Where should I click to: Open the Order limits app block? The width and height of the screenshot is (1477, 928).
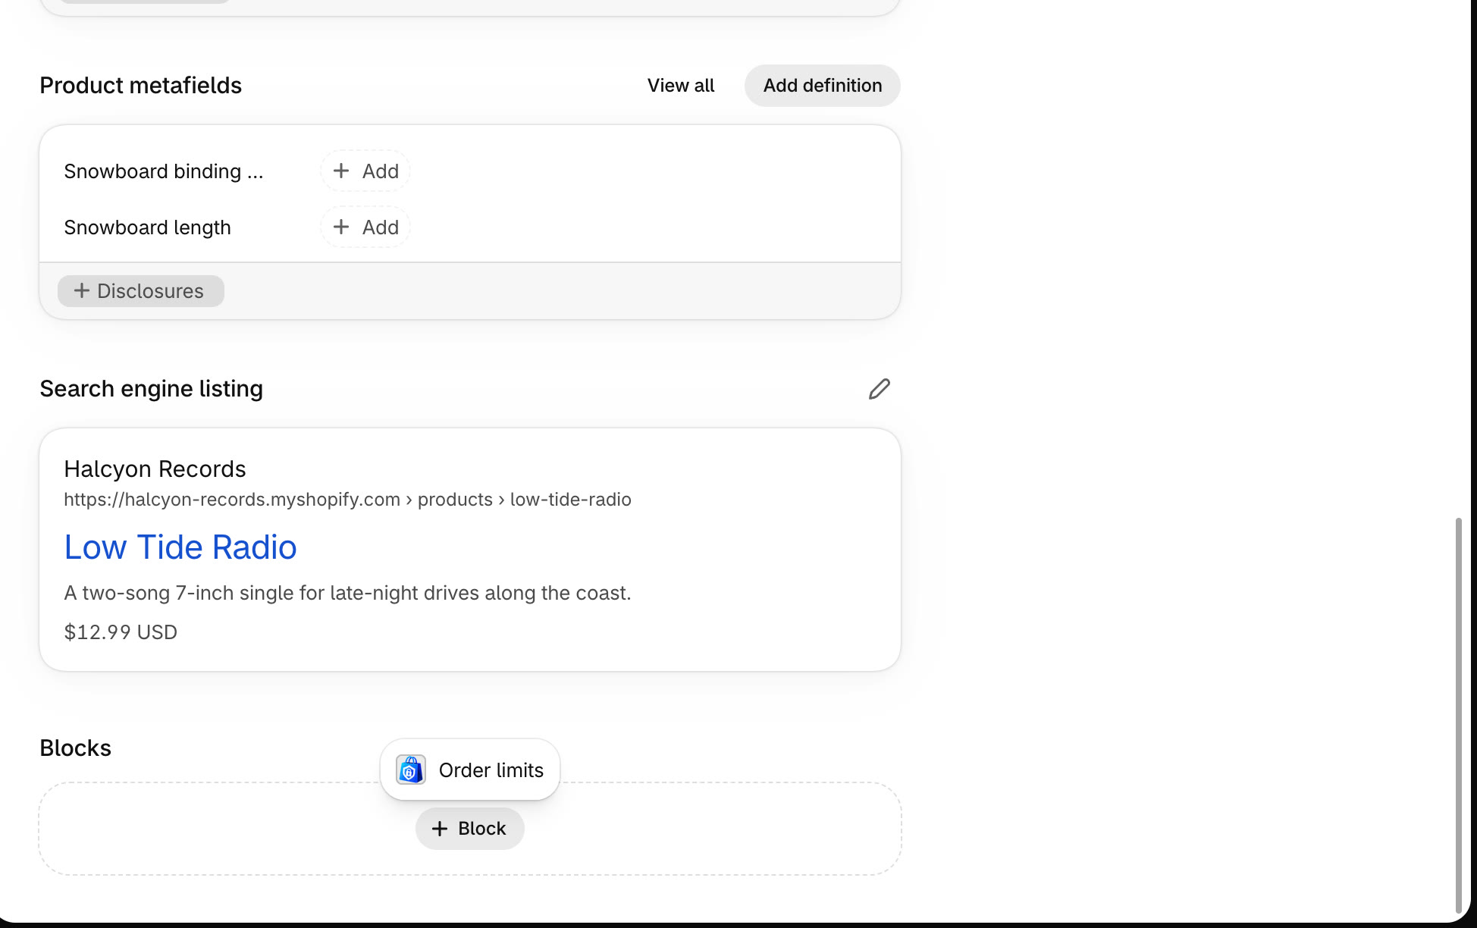coord(470,770)
